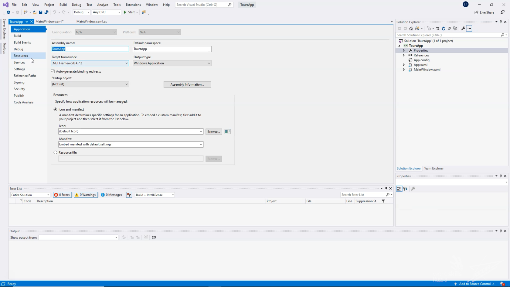The image size is (510, 287).
Task: Refresh Solution Explorer with the blue arrow
Action: click(444, 29)
